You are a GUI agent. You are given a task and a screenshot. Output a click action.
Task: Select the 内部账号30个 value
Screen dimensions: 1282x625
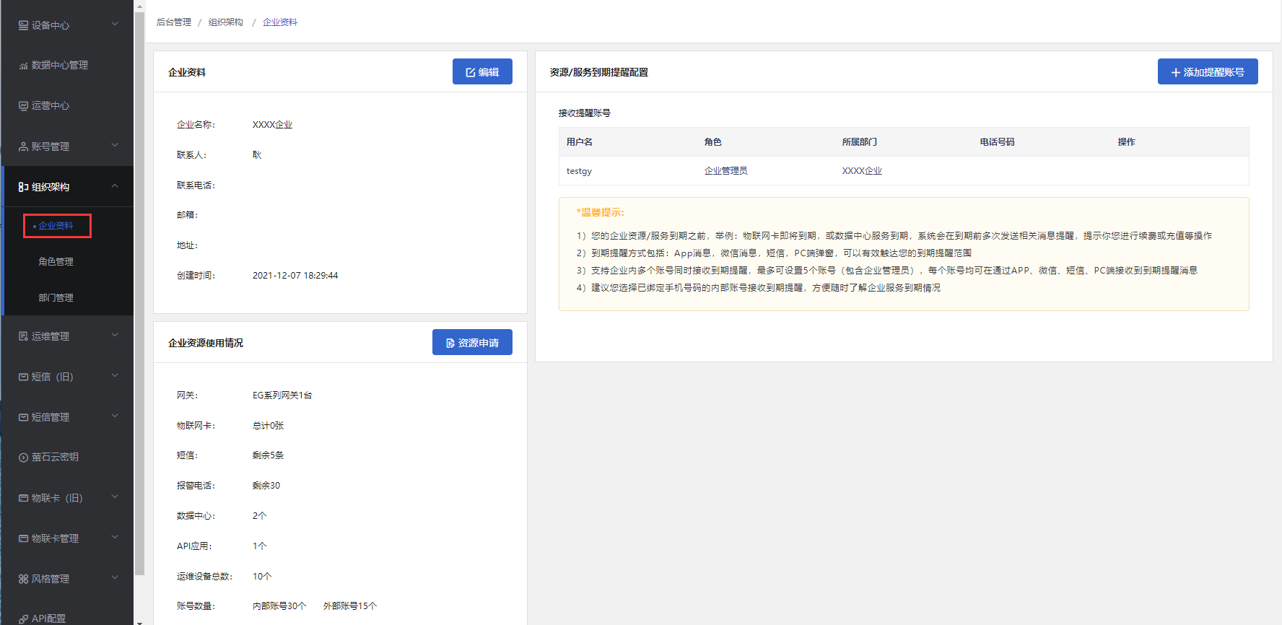point(279,606)
